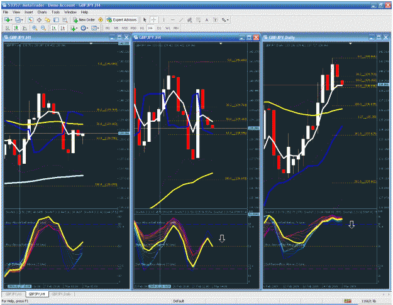Screen dimensions: 393x305
Task: Switch chart to line chart mode
Action: point(25,28)
